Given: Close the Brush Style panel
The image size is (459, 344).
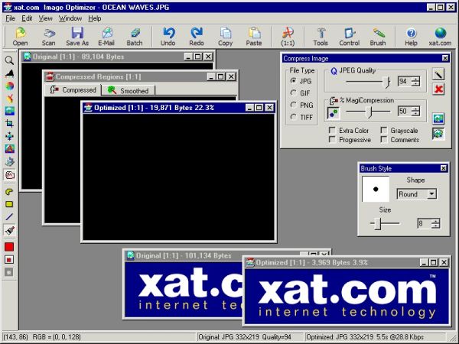Looking at the screenshot, I should [x=444, y=168].
